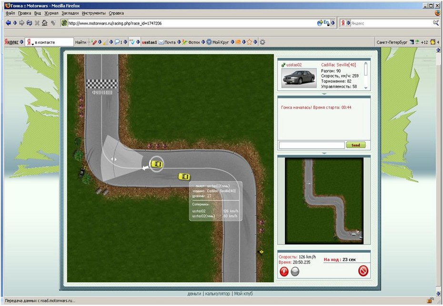Select the circled yellow car on track

(x=156, y=163)
